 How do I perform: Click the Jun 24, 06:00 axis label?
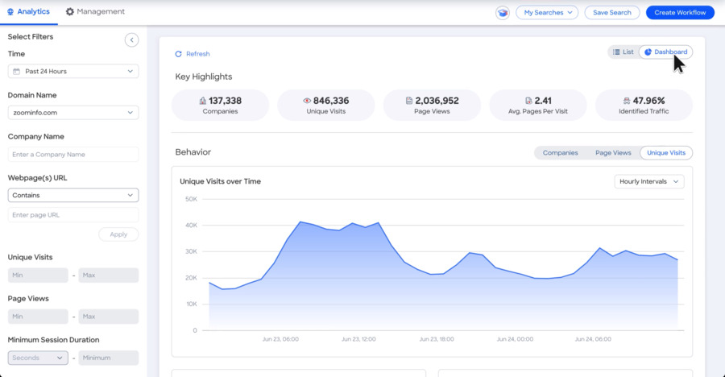point(593,339)
